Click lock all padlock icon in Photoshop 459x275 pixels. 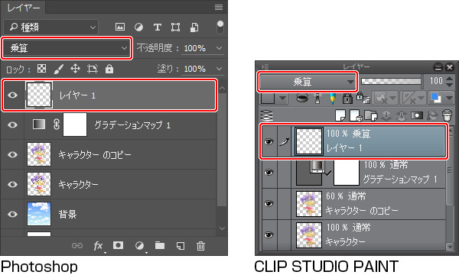tap(109, 69)
